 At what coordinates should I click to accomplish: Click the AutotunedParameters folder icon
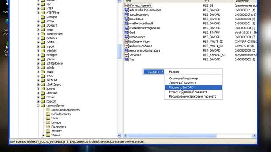[x=48, y=110]
